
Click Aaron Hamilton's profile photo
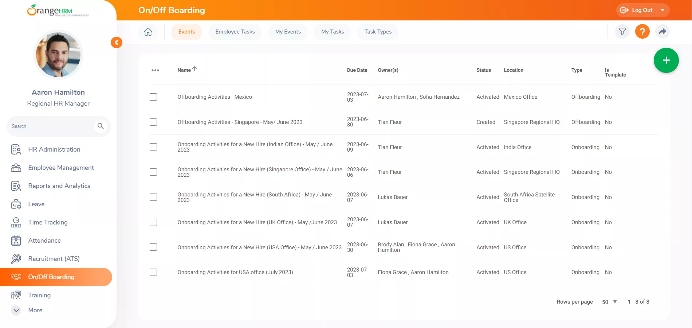click(x=58, y=55)
